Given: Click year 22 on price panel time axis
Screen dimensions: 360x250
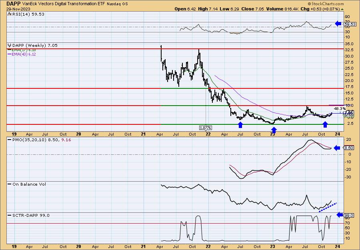Looking at the screenshot, I should click(x=208, y=134).
